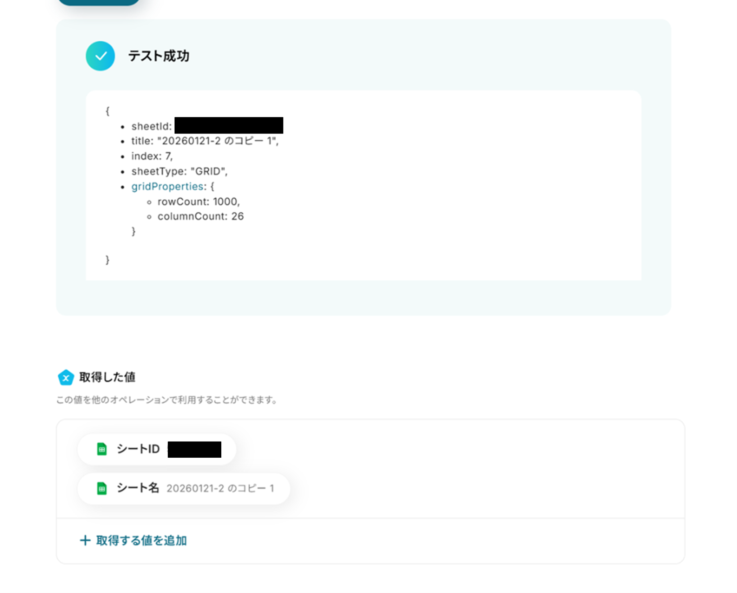The image size is (737, 593).
Task: Click the columnCount: 26 entry
Action: (x=200, y=216)
